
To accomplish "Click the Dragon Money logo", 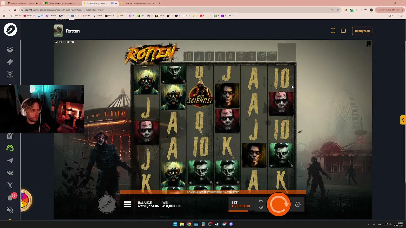I will click(10, 30).
